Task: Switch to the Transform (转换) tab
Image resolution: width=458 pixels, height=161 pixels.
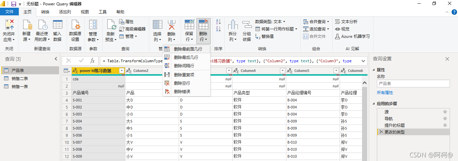Action: click(x=45, y=12)
